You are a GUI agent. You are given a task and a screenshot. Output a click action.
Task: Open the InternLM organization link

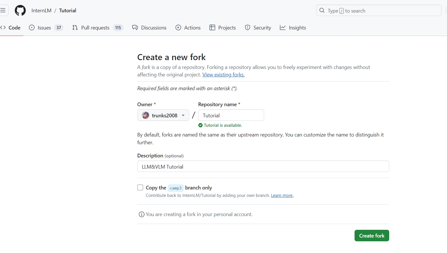pos(41,11)
